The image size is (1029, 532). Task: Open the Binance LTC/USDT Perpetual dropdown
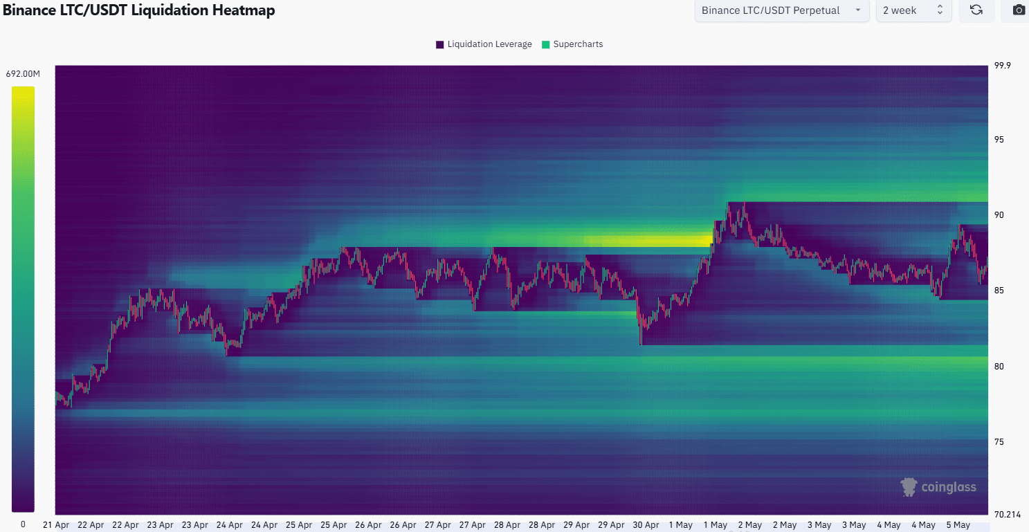(782, 10)
